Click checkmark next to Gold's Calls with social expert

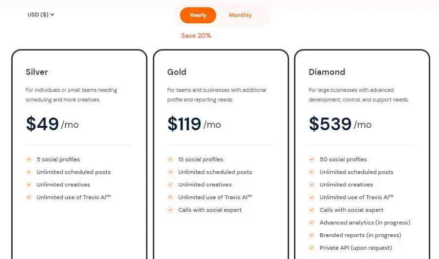coord(170,210)
